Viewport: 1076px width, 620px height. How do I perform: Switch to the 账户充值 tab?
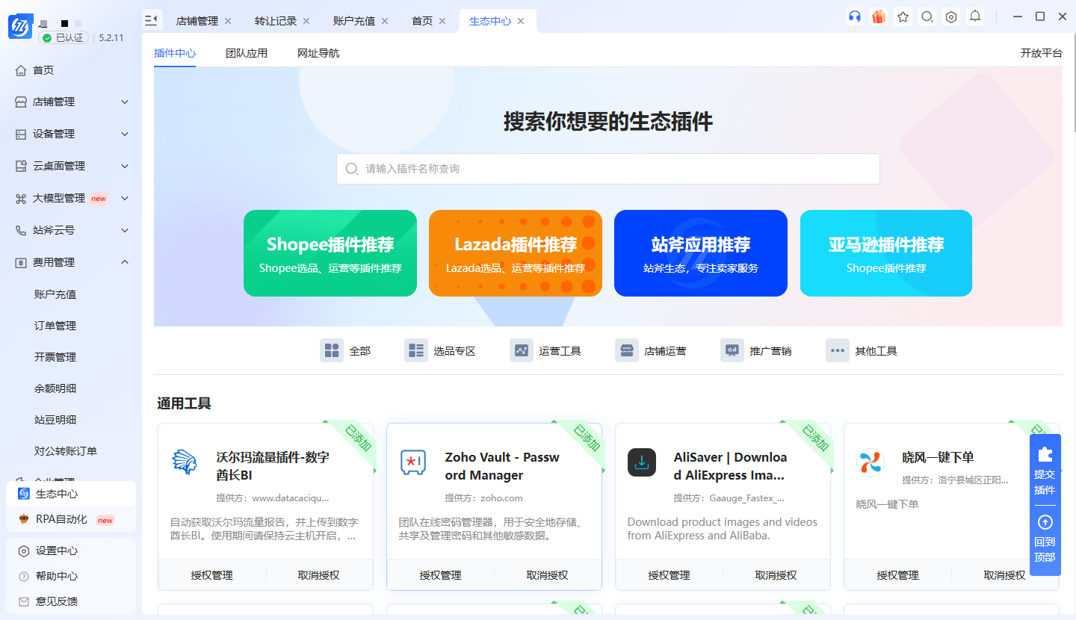(354, 21)
